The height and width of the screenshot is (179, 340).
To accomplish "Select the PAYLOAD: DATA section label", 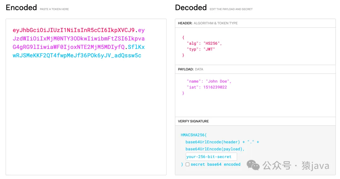I will tap(190, 69).
